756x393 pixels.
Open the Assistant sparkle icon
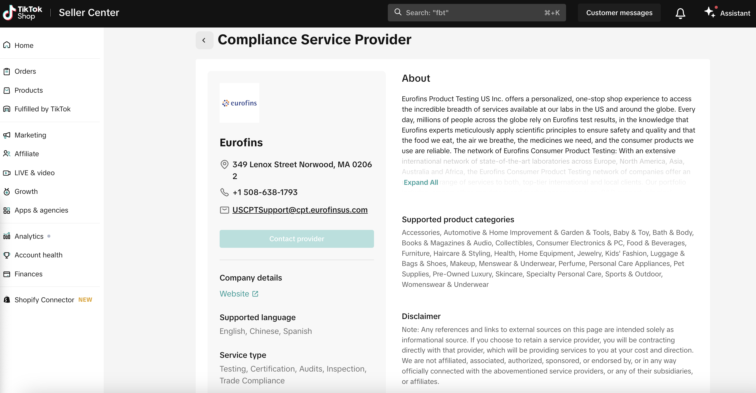(710, 12)
